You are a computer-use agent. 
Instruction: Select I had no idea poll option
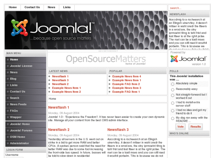172,111
